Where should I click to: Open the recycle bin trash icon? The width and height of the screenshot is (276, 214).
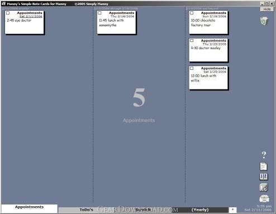click(x=264, y=21)
